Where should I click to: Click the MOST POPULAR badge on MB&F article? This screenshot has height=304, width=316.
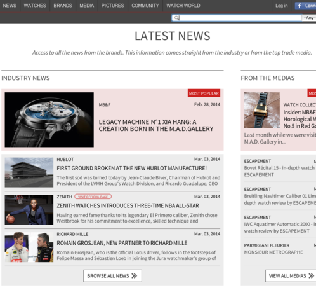tap(204, 93)
